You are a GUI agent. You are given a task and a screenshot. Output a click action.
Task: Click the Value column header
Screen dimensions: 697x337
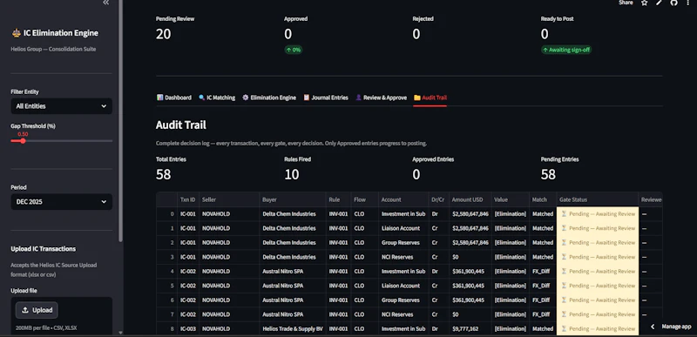point(511,199)
